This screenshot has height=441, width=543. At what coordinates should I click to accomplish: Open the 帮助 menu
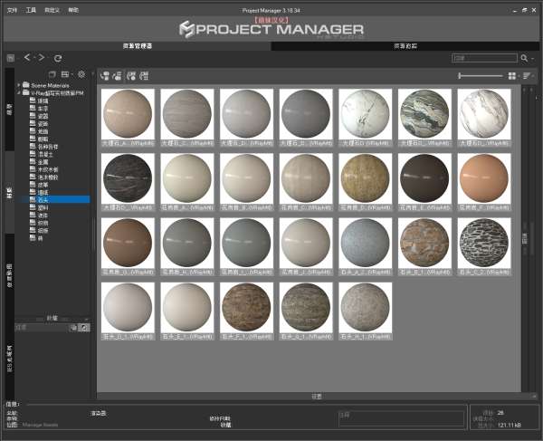coord(73,10)
